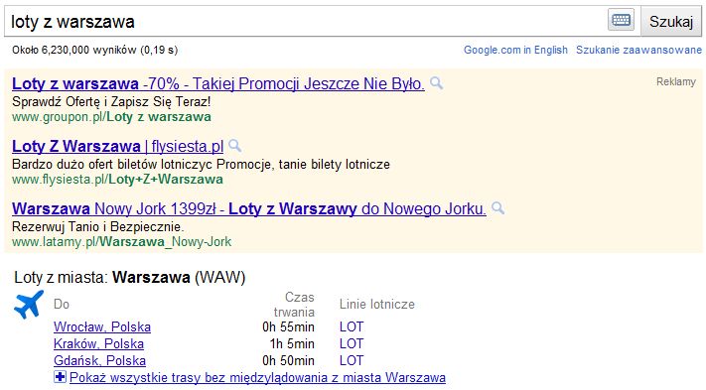Click magnifier preview icon beside Groupon ad
The height and width of the screenshot is (390, 706).
pyautogui.click(x=436, y=82)
